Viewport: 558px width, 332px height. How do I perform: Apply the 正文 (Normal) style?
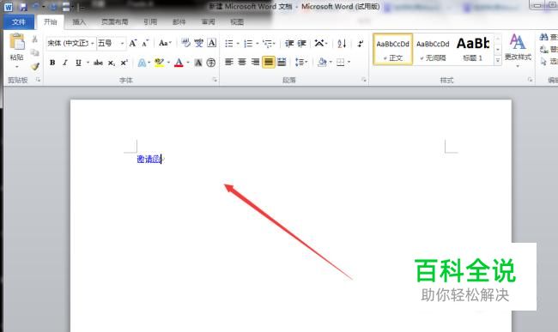click(x=393, y=50)
